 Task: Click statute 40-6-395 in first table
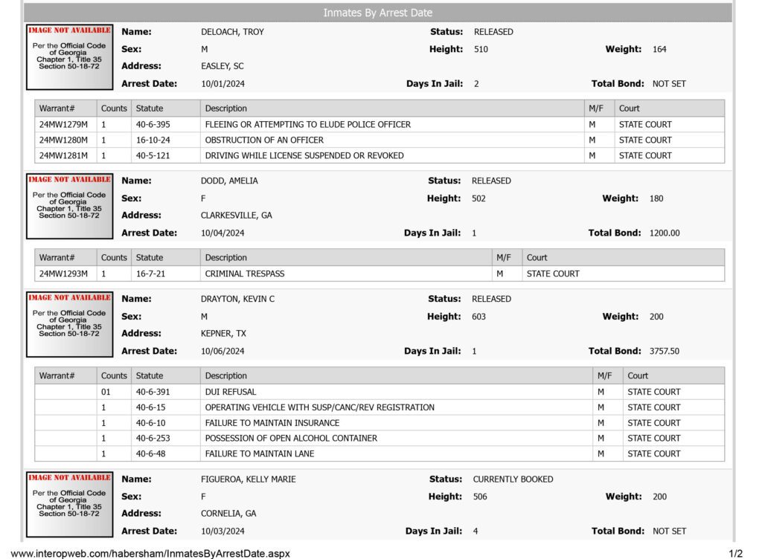153,125
